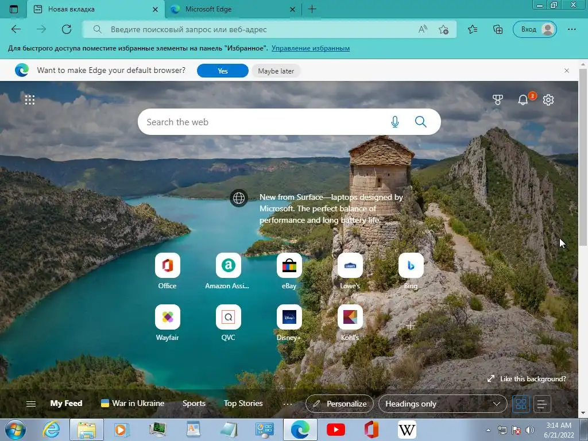The image size is (588, 441).
Task: Click Like this background link
Action: [x=527, y=379]
